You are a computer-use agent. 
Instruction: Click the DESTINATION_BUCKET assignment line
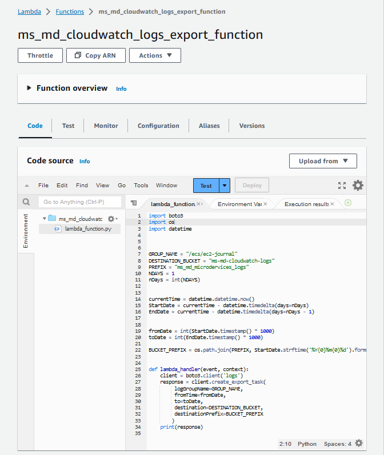tap(211, 261)
